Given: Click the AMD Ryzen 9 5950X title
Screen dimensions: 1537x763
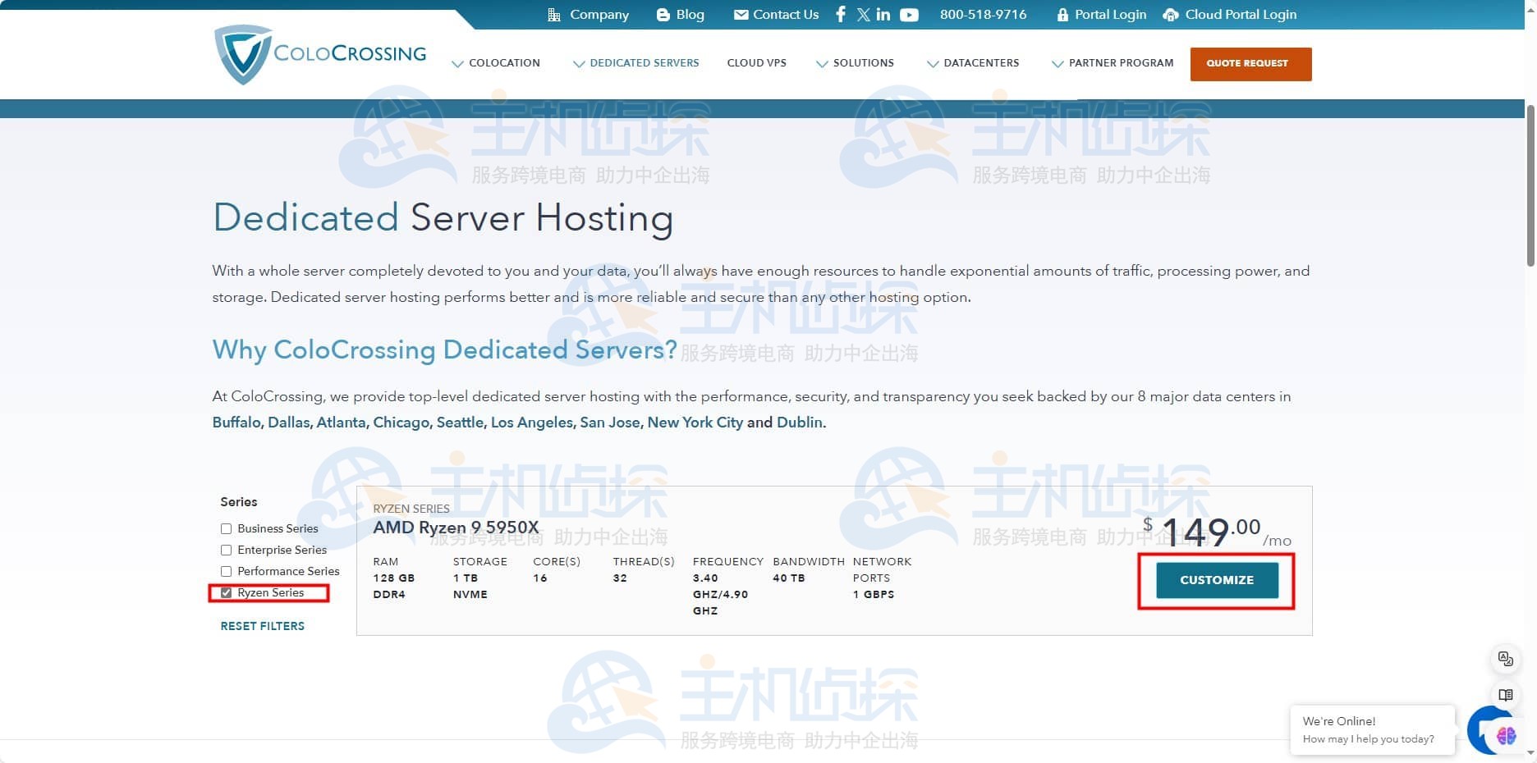Looking at the screenshot, I should (x=456, y=528).
